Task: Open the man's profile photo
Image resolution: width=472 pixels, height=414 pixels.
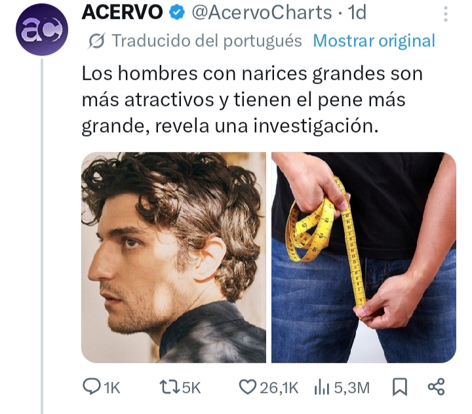Action: coord(174,257)
